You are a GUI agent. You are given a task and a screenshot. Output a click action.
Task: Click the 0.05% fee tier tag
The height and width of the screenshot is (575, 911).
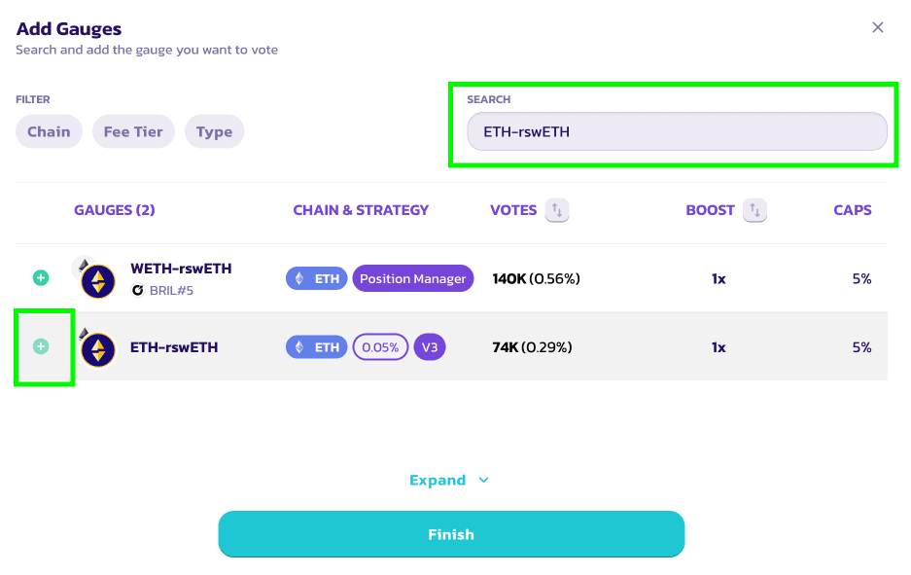point(380,347)
